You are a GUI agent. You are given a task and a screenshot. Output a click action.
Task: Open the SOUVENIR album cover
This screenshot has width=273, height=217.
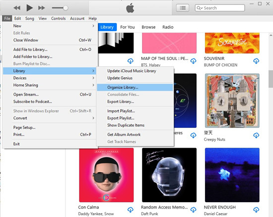point(232,43)
